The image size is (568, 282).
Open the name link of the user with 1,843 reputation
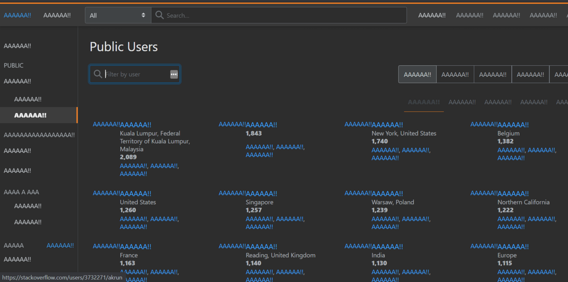(x=261, y=125)
